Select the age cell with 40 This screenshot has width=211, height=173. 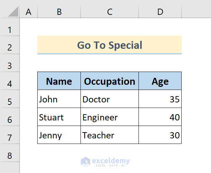(x=160, y=117)
